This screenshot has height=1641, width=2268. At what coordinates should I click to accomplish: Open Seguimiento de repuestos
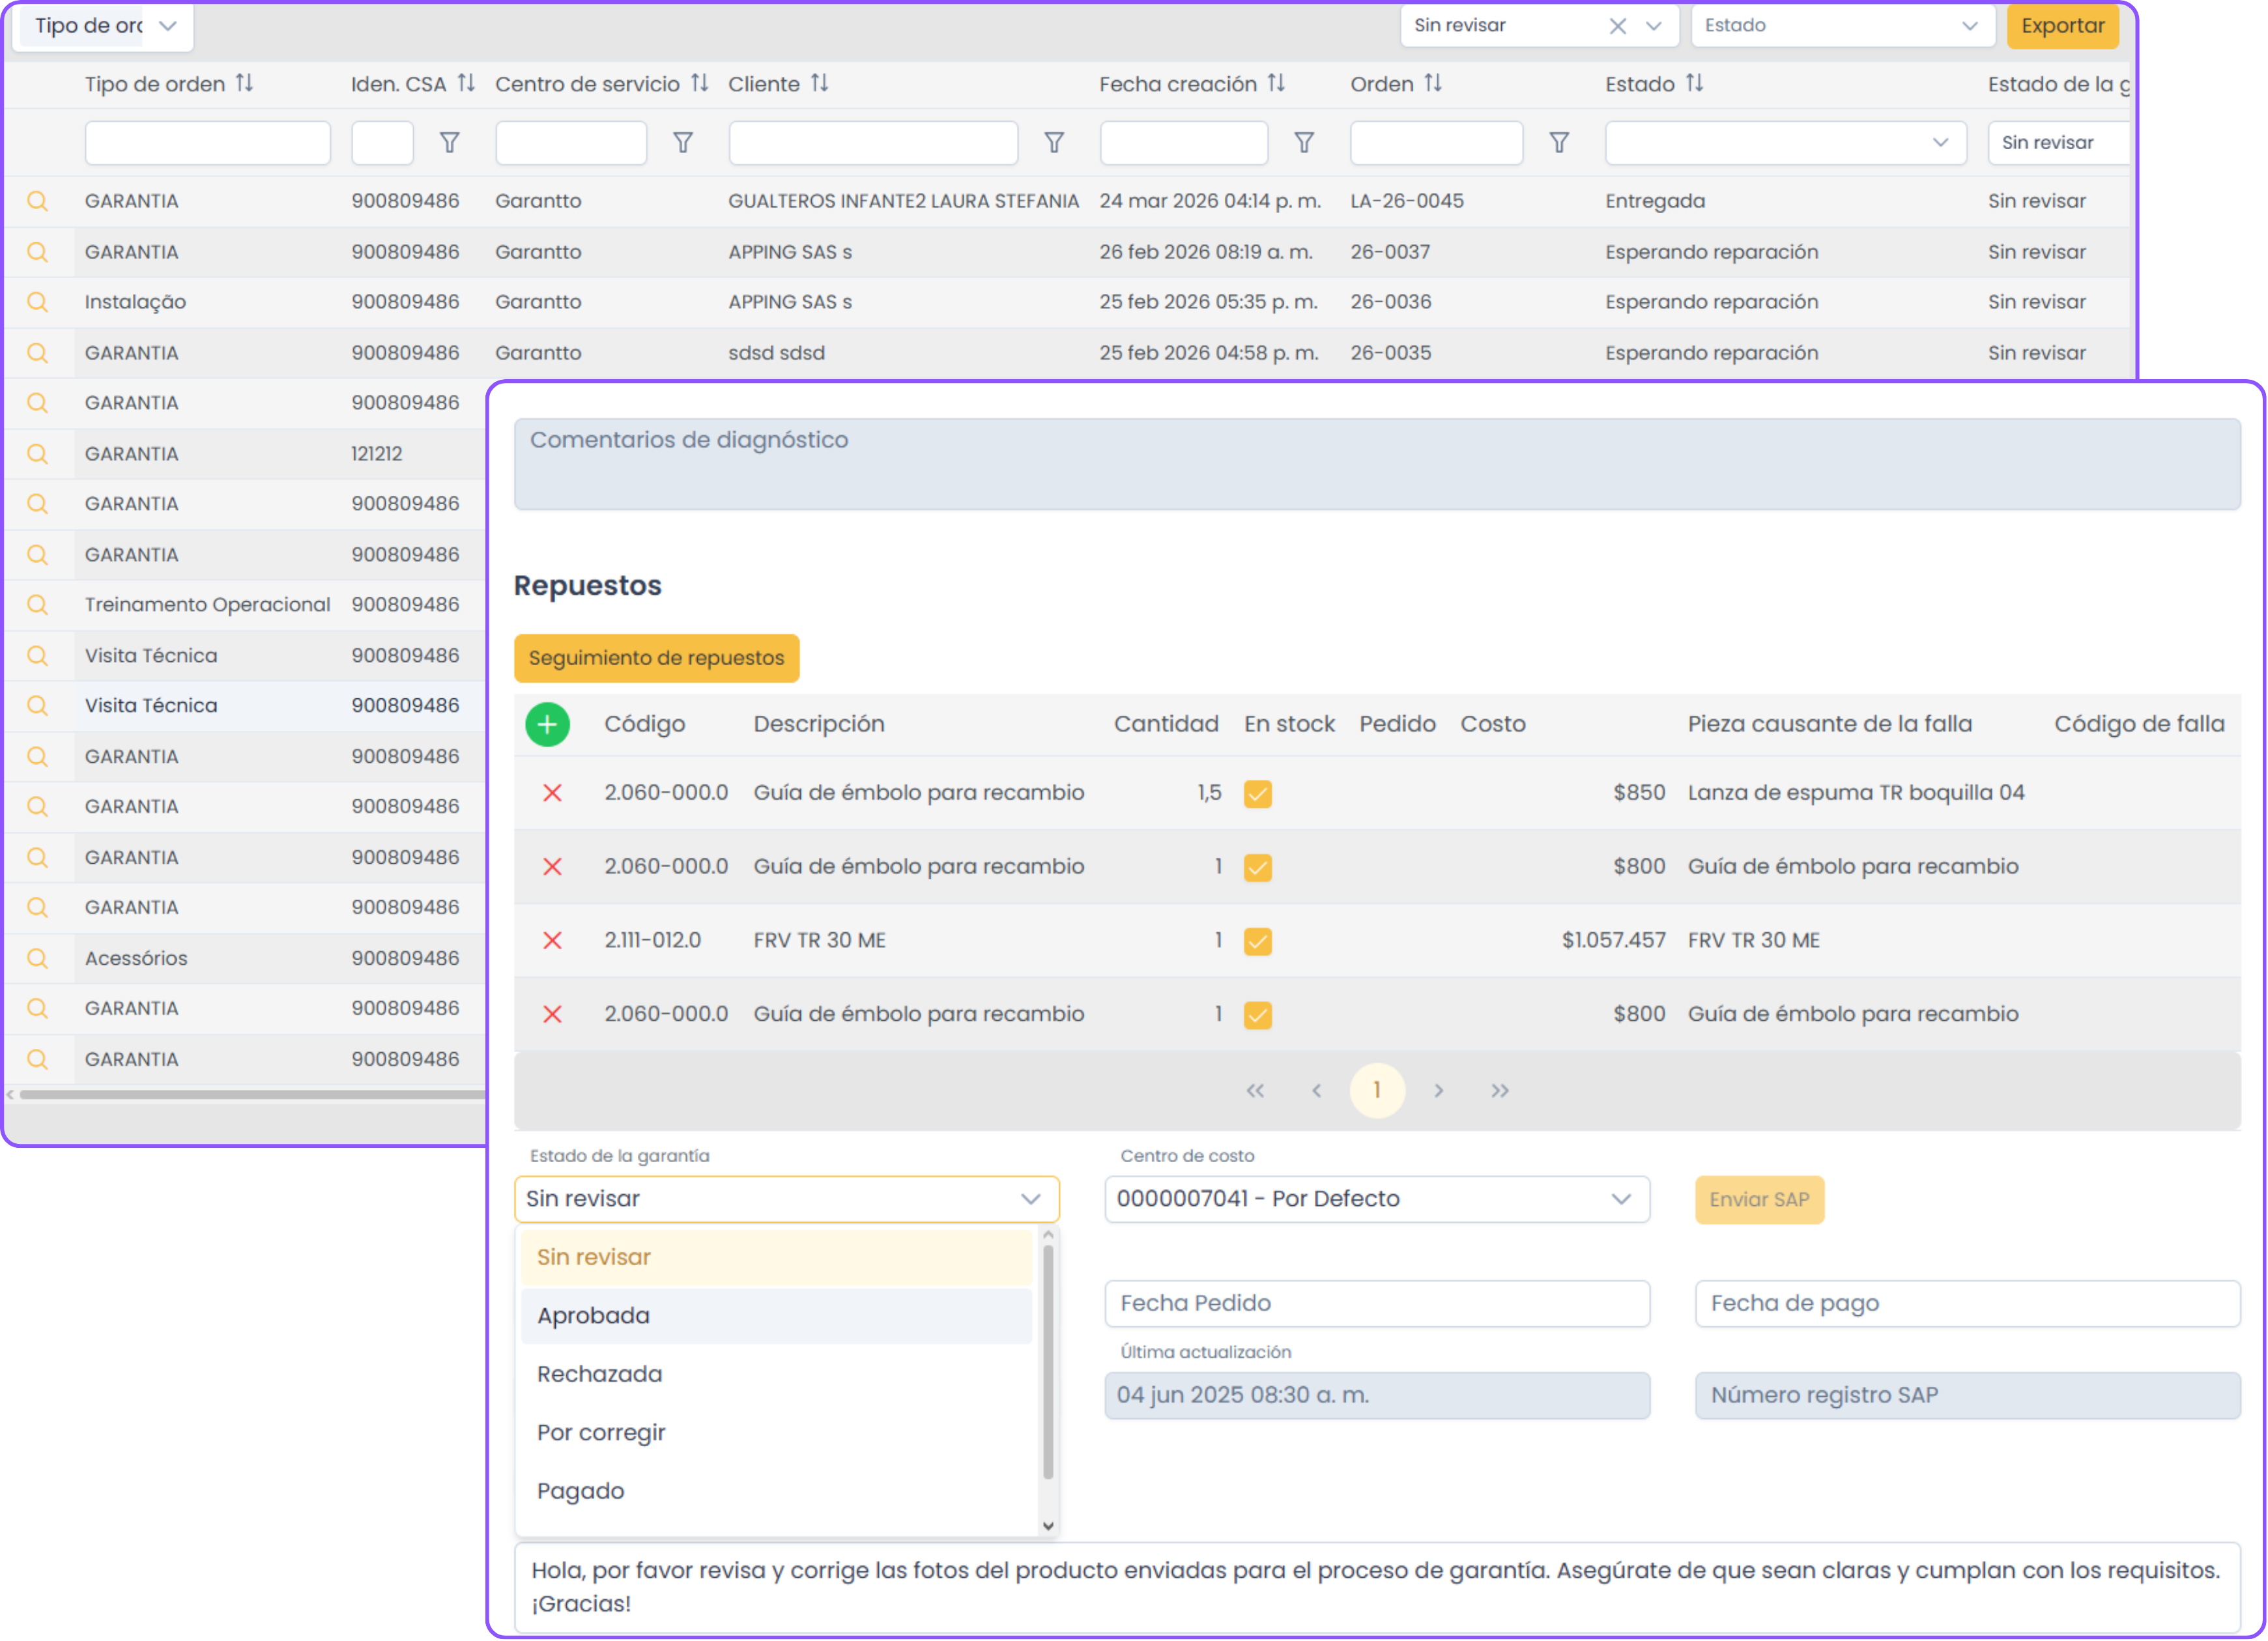656,658
